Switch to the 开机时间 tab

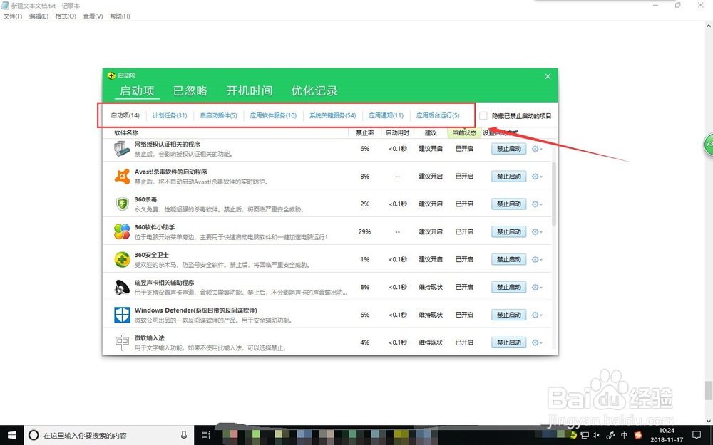[249, 90]
